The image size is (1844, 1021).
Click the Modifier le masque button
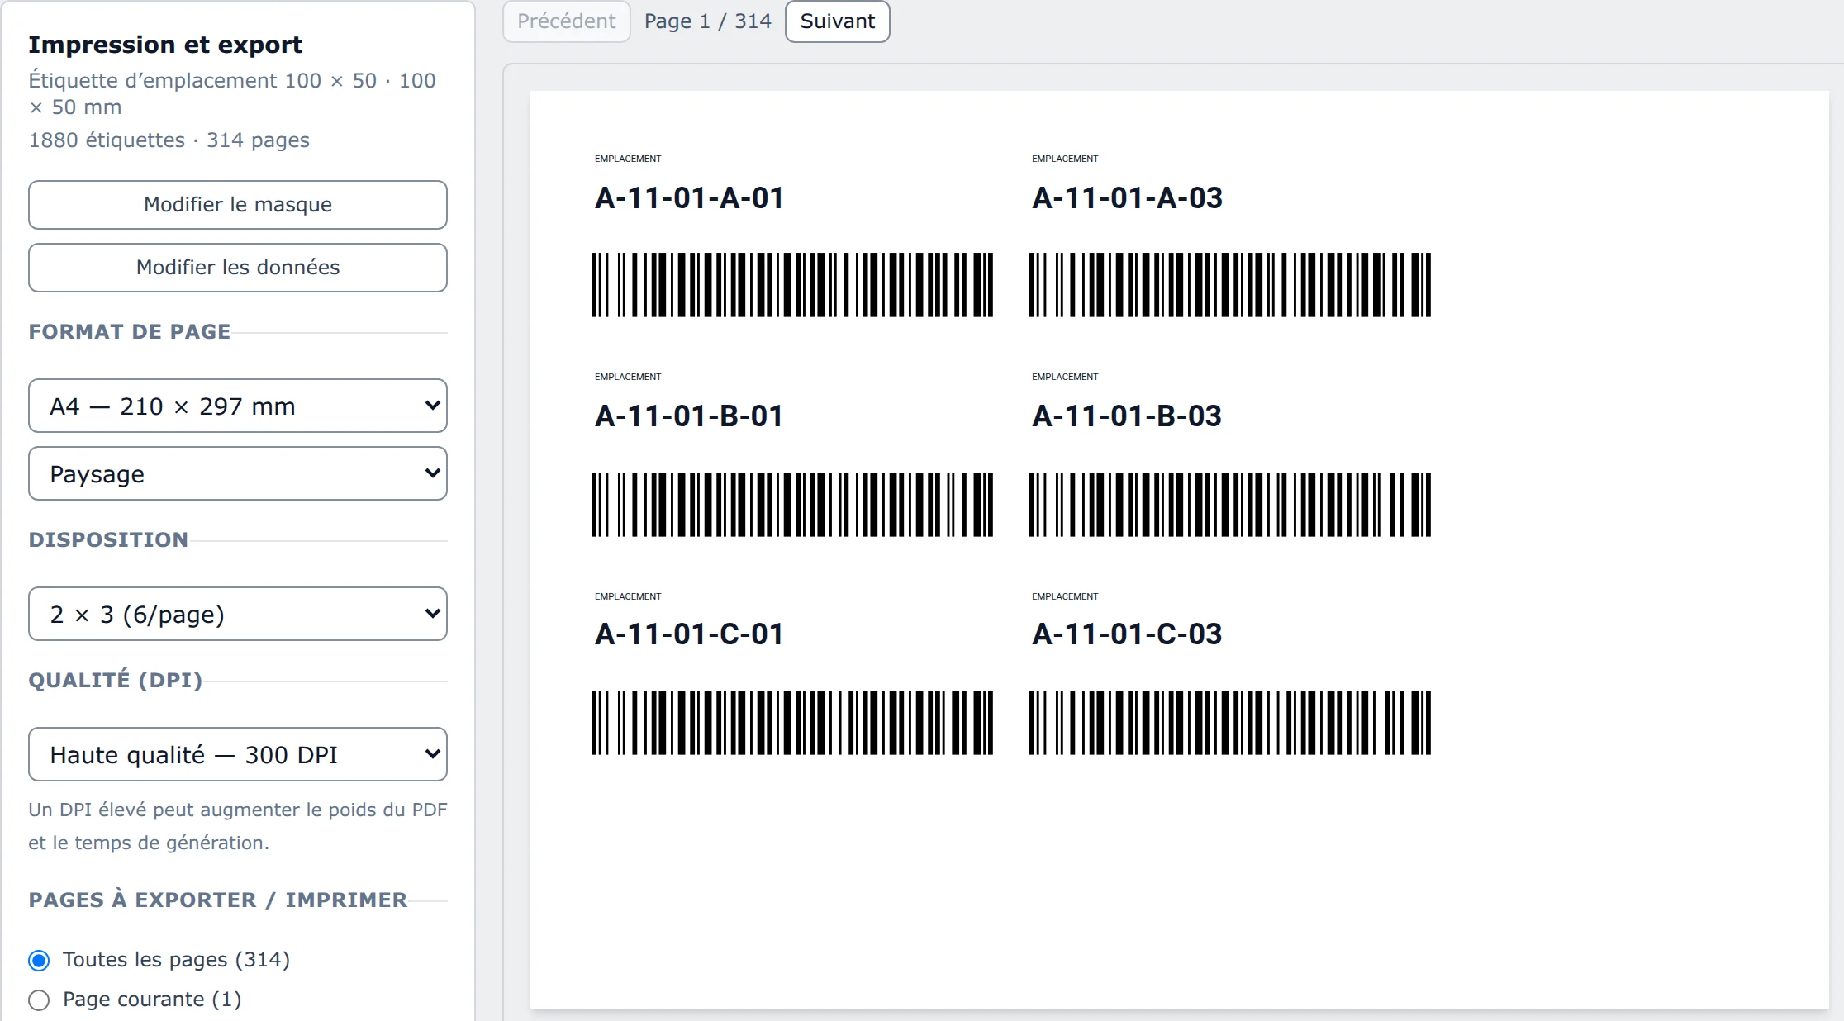[x=238, y=205]
